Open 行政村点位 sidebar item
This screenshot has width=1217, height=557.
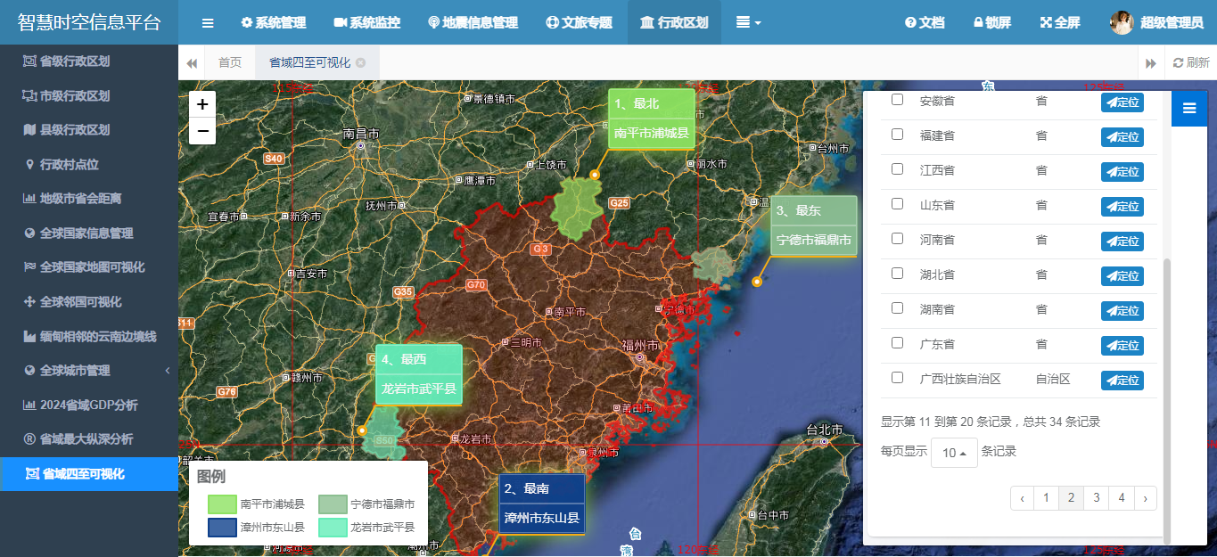tap(89, 164)
